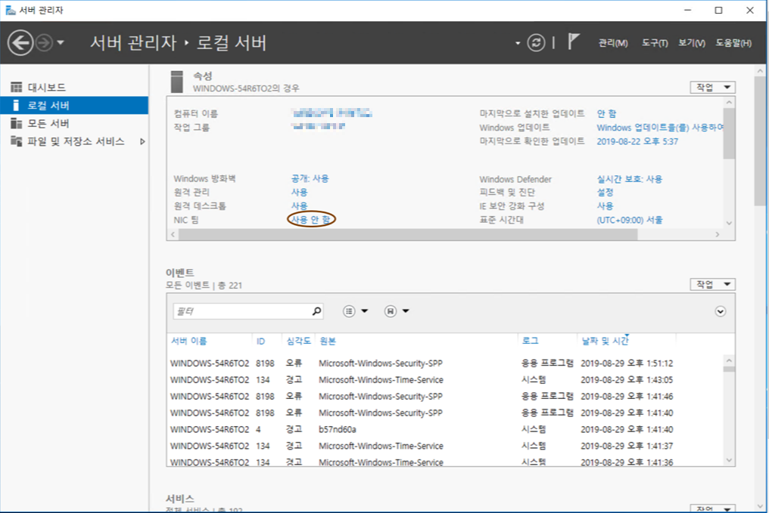This screenshot has width=769, height=513.
Task: Click events list scroll down arrow
Action: (730, 460)
